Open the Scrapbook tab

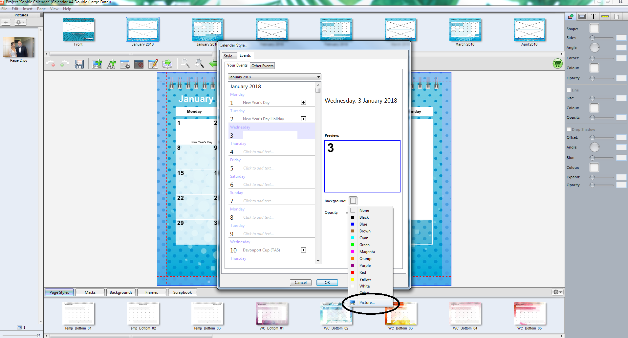coord(183,292)
